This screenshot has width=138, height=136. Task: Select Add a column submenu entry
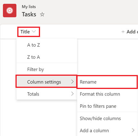[108, 131]
